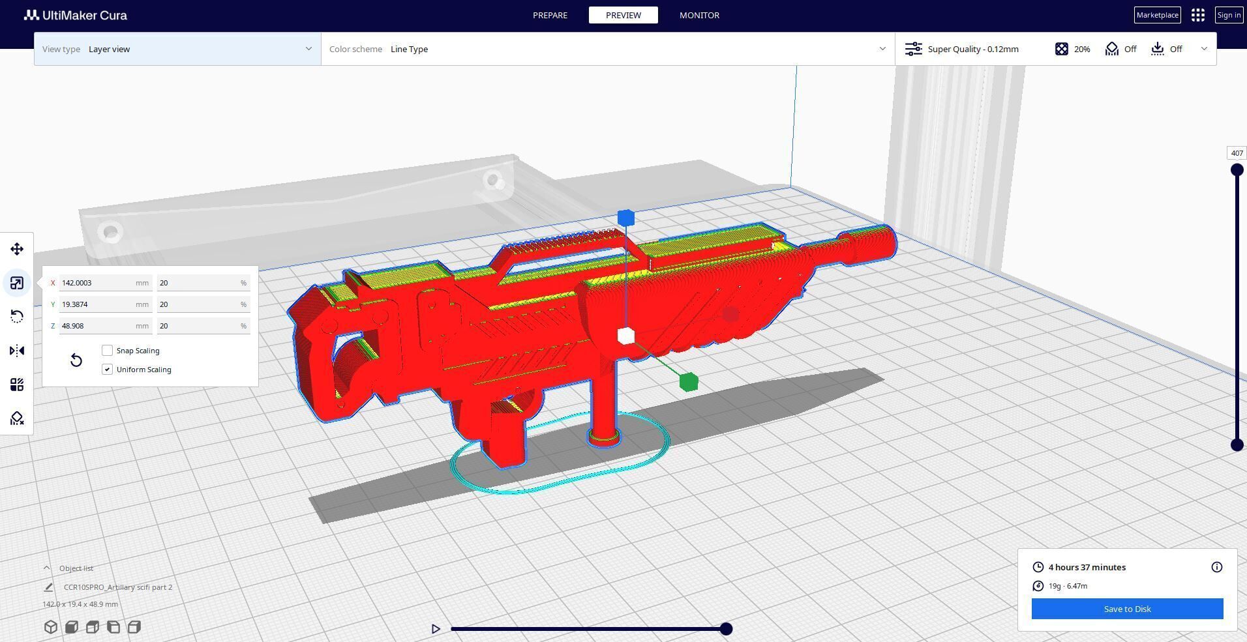Click the print time info icon

pyautogui.click(x=1217, y=567)
